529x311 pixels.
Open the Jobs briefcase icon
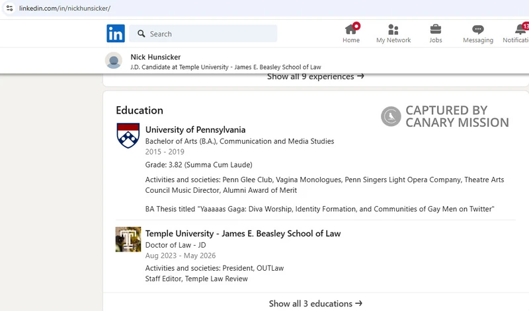(x=436, y=29)
